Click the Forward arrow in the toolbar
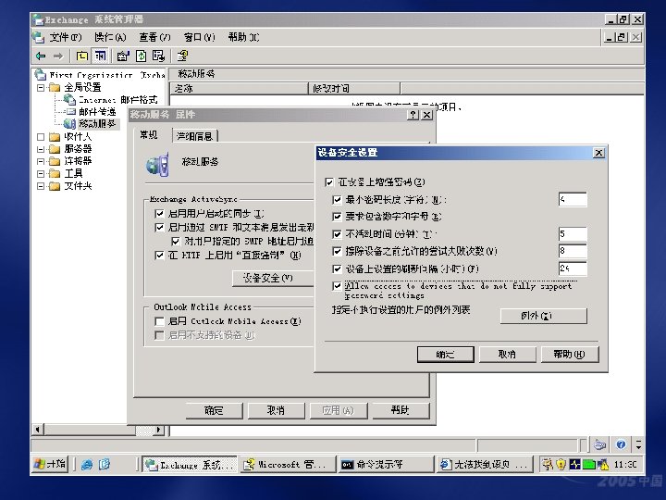The width and height of the screenshot is (666, 500). pos(58,56)
